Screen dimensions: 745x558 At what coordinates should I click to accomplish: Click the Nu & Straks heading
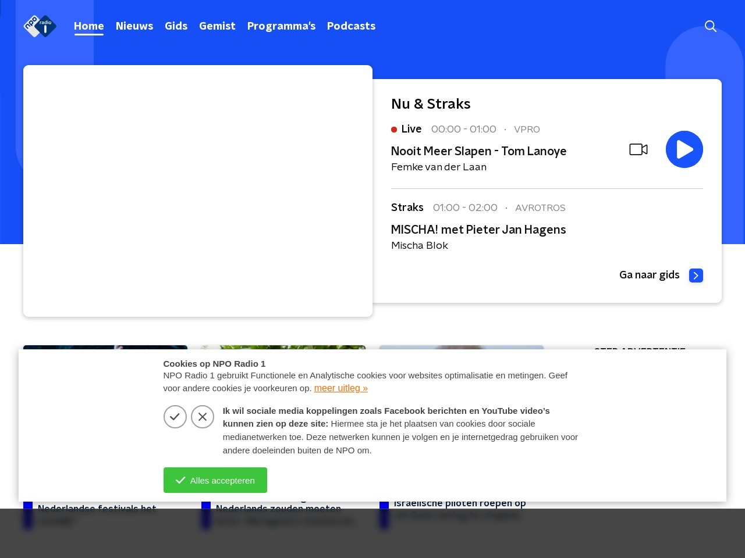(431, 104)
